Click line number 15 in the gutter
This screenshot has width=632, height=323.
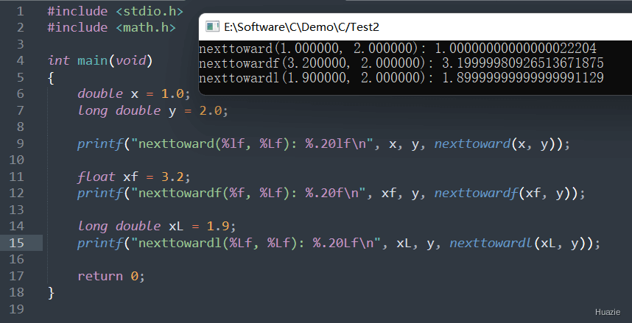coord(18,243)
